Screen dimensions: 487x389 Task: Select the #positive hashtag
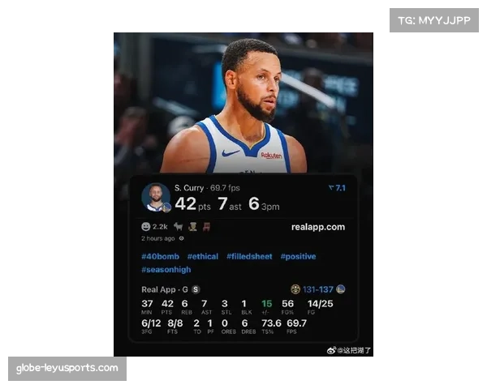point(298,256)
